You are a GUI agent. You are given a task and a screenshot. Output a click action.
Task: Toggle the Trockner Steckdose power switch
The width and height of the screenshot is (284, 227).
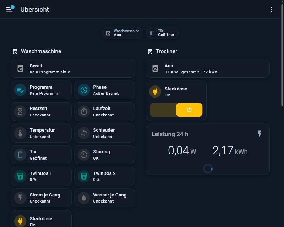pyautogui.click(x=176, y=110)
